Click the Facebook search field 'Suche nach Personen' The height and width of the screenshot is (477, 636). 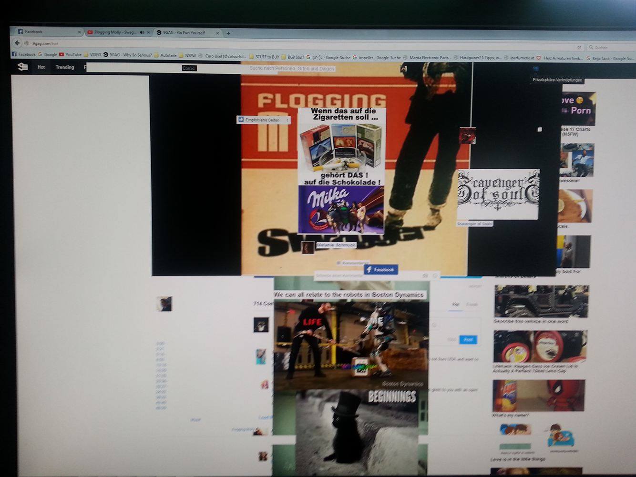click(x=292, y=69)
